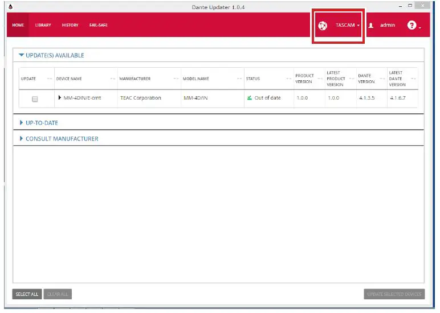The image size is (440, 313).
Task: Switch to the LIBRARY tab
Action: 43,25
